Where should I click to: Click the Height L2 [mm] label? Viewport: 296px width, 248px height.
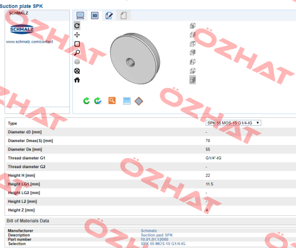pyautogui.click(x=22, y=201)
